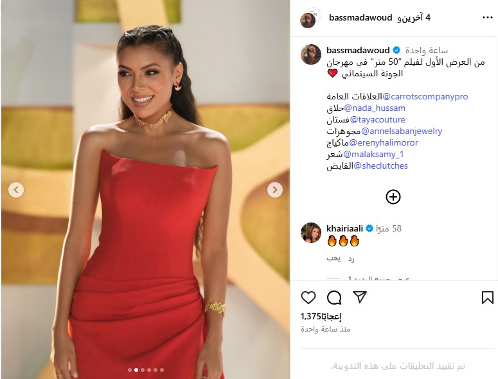The image size is (498, 379).
Task: Save post using bookmark icon
Action: pyautogui.click(x=488, y=298)
